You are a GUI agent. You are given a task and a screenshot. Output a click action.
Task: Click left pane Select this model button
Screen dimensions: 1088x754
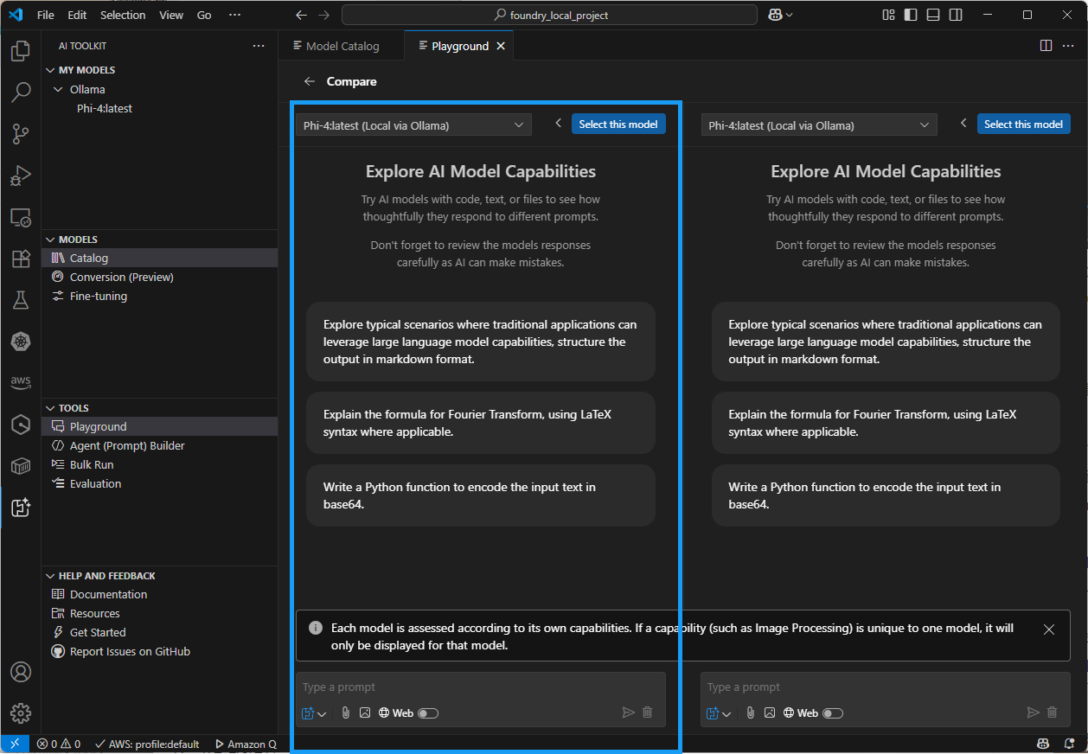tap(618, 124)
